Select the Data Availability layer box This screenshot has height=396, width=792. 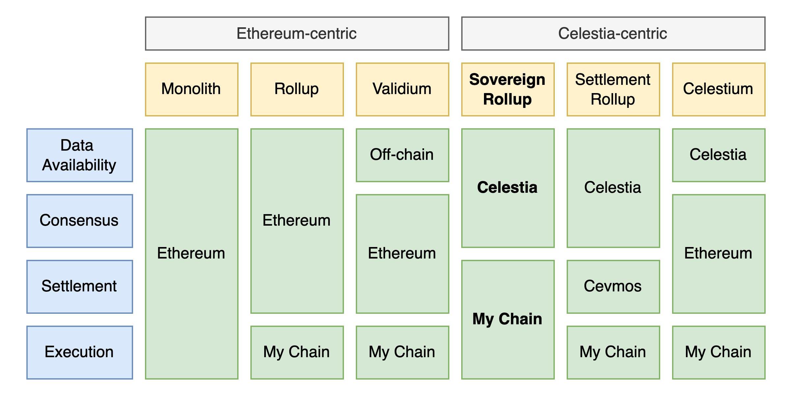pyautogui.click(x=79, y=155)
